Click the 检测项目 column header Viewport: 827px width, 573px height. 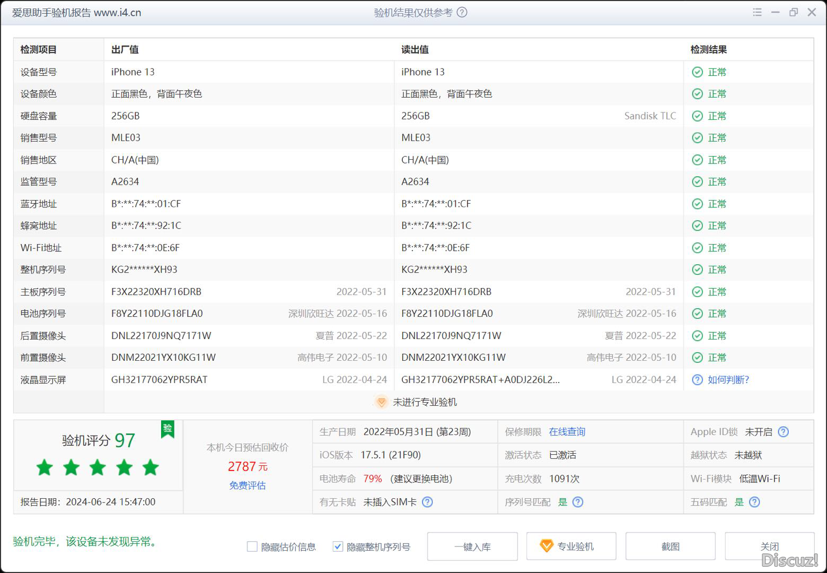[x=39, y=49]
